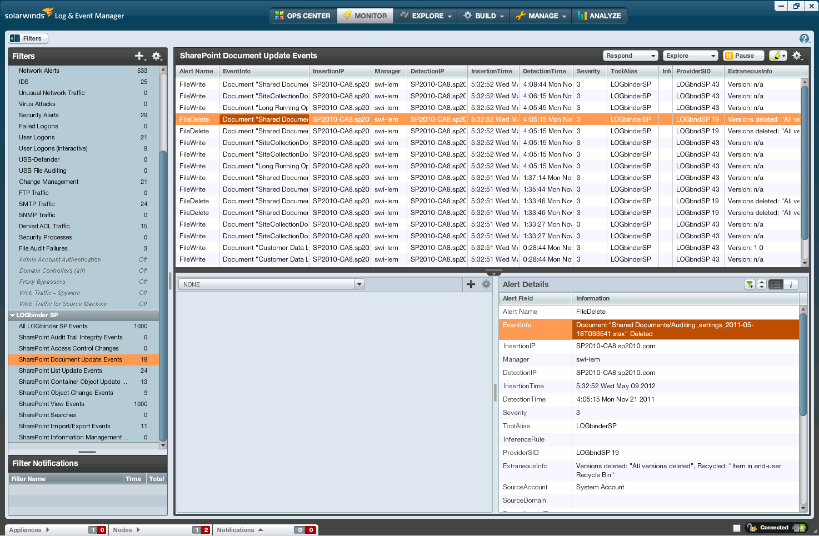Select SharePoint Import/Export Events filter
819x536 pixels.
83,426
